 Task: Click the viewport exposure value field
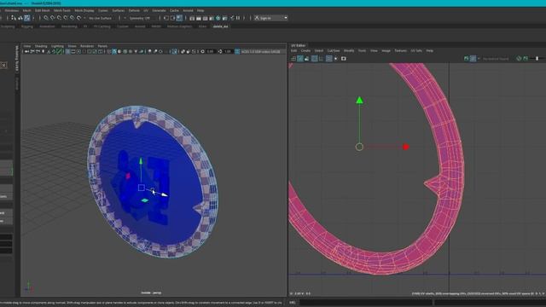coord(210,51)
